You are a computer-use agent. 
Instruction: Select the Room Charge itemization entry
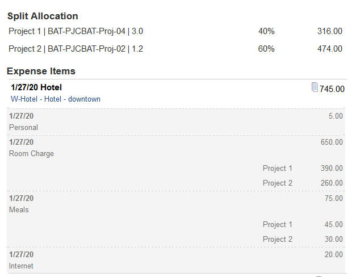click(x=32, y=153)
